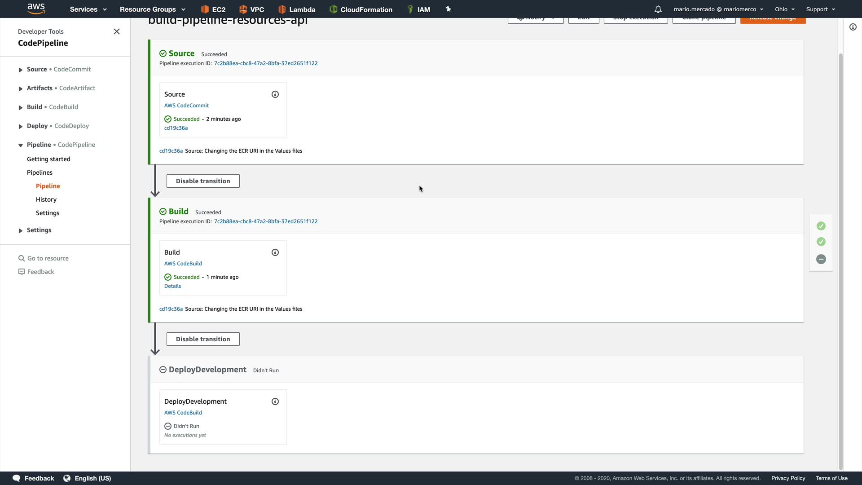Viewport: 862px width, 485px height.
Task: Open the EC2 shortcut in navbar
Action: [213, 9]
